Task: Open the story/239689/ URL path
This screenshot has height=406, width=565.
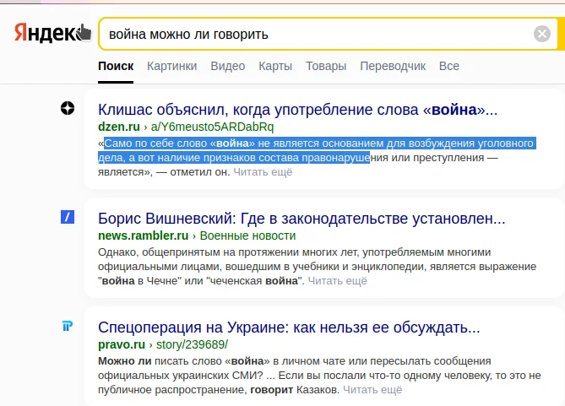Action: point(192,344)
